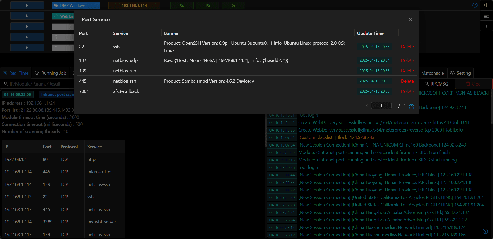Click the vertical collapse icon on right toolbar
The image size is (493, 239).
coord(487,26)
